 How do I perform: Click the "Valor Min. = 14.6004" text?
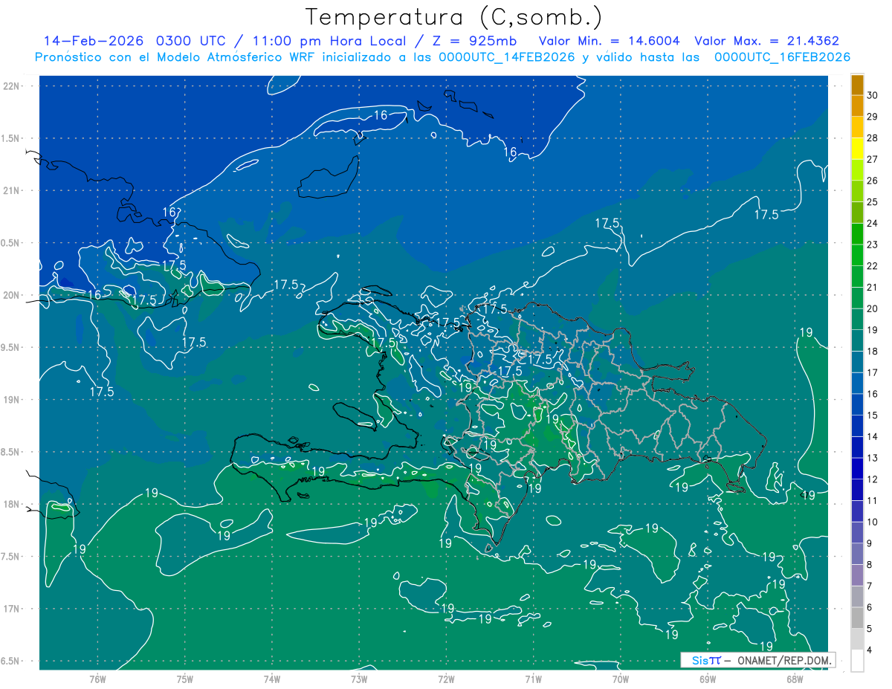tap(608, 41)
